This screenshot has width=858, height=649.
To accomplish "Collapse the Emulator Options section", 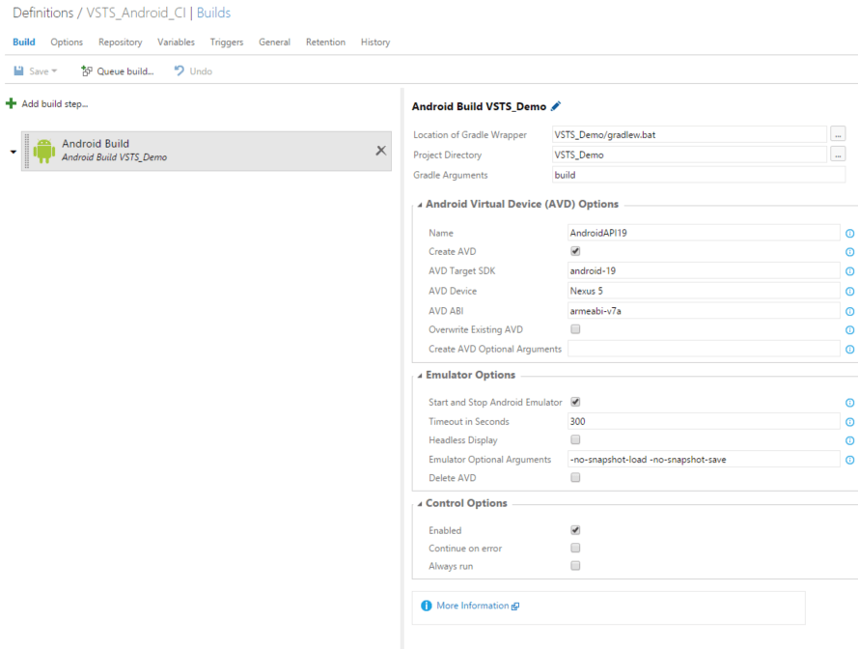I will (420, 376).
